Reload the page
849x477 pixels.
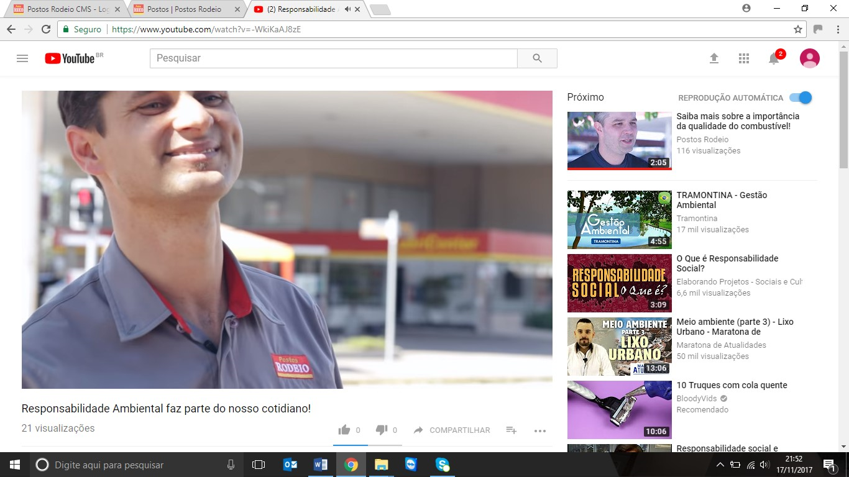click(x=45, y=29)
